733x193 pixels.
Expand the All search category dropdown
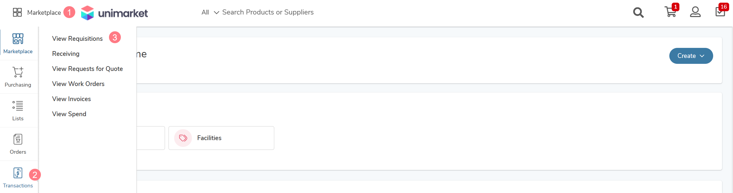pos(210,12)
